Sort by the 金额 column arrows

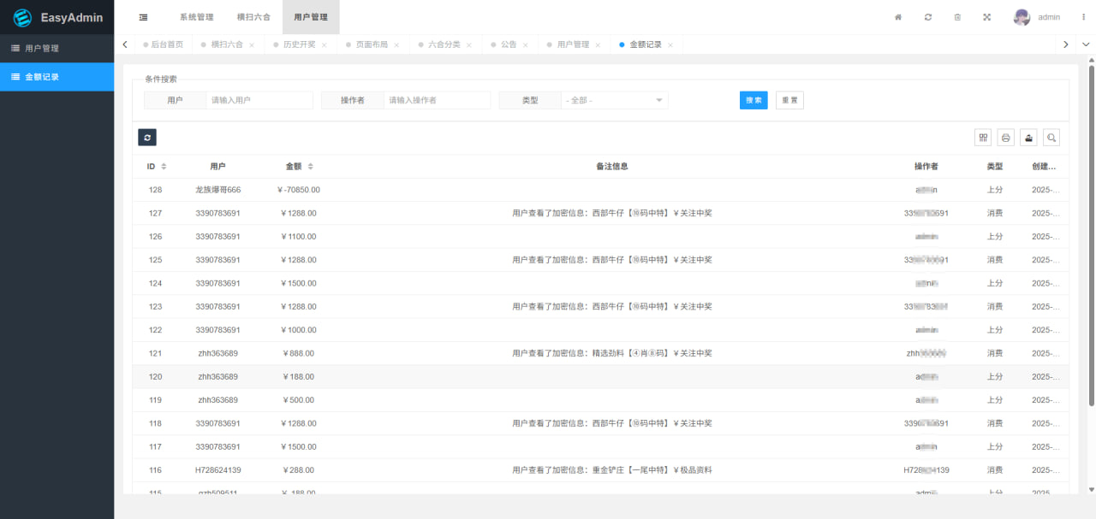pos(311,167)
